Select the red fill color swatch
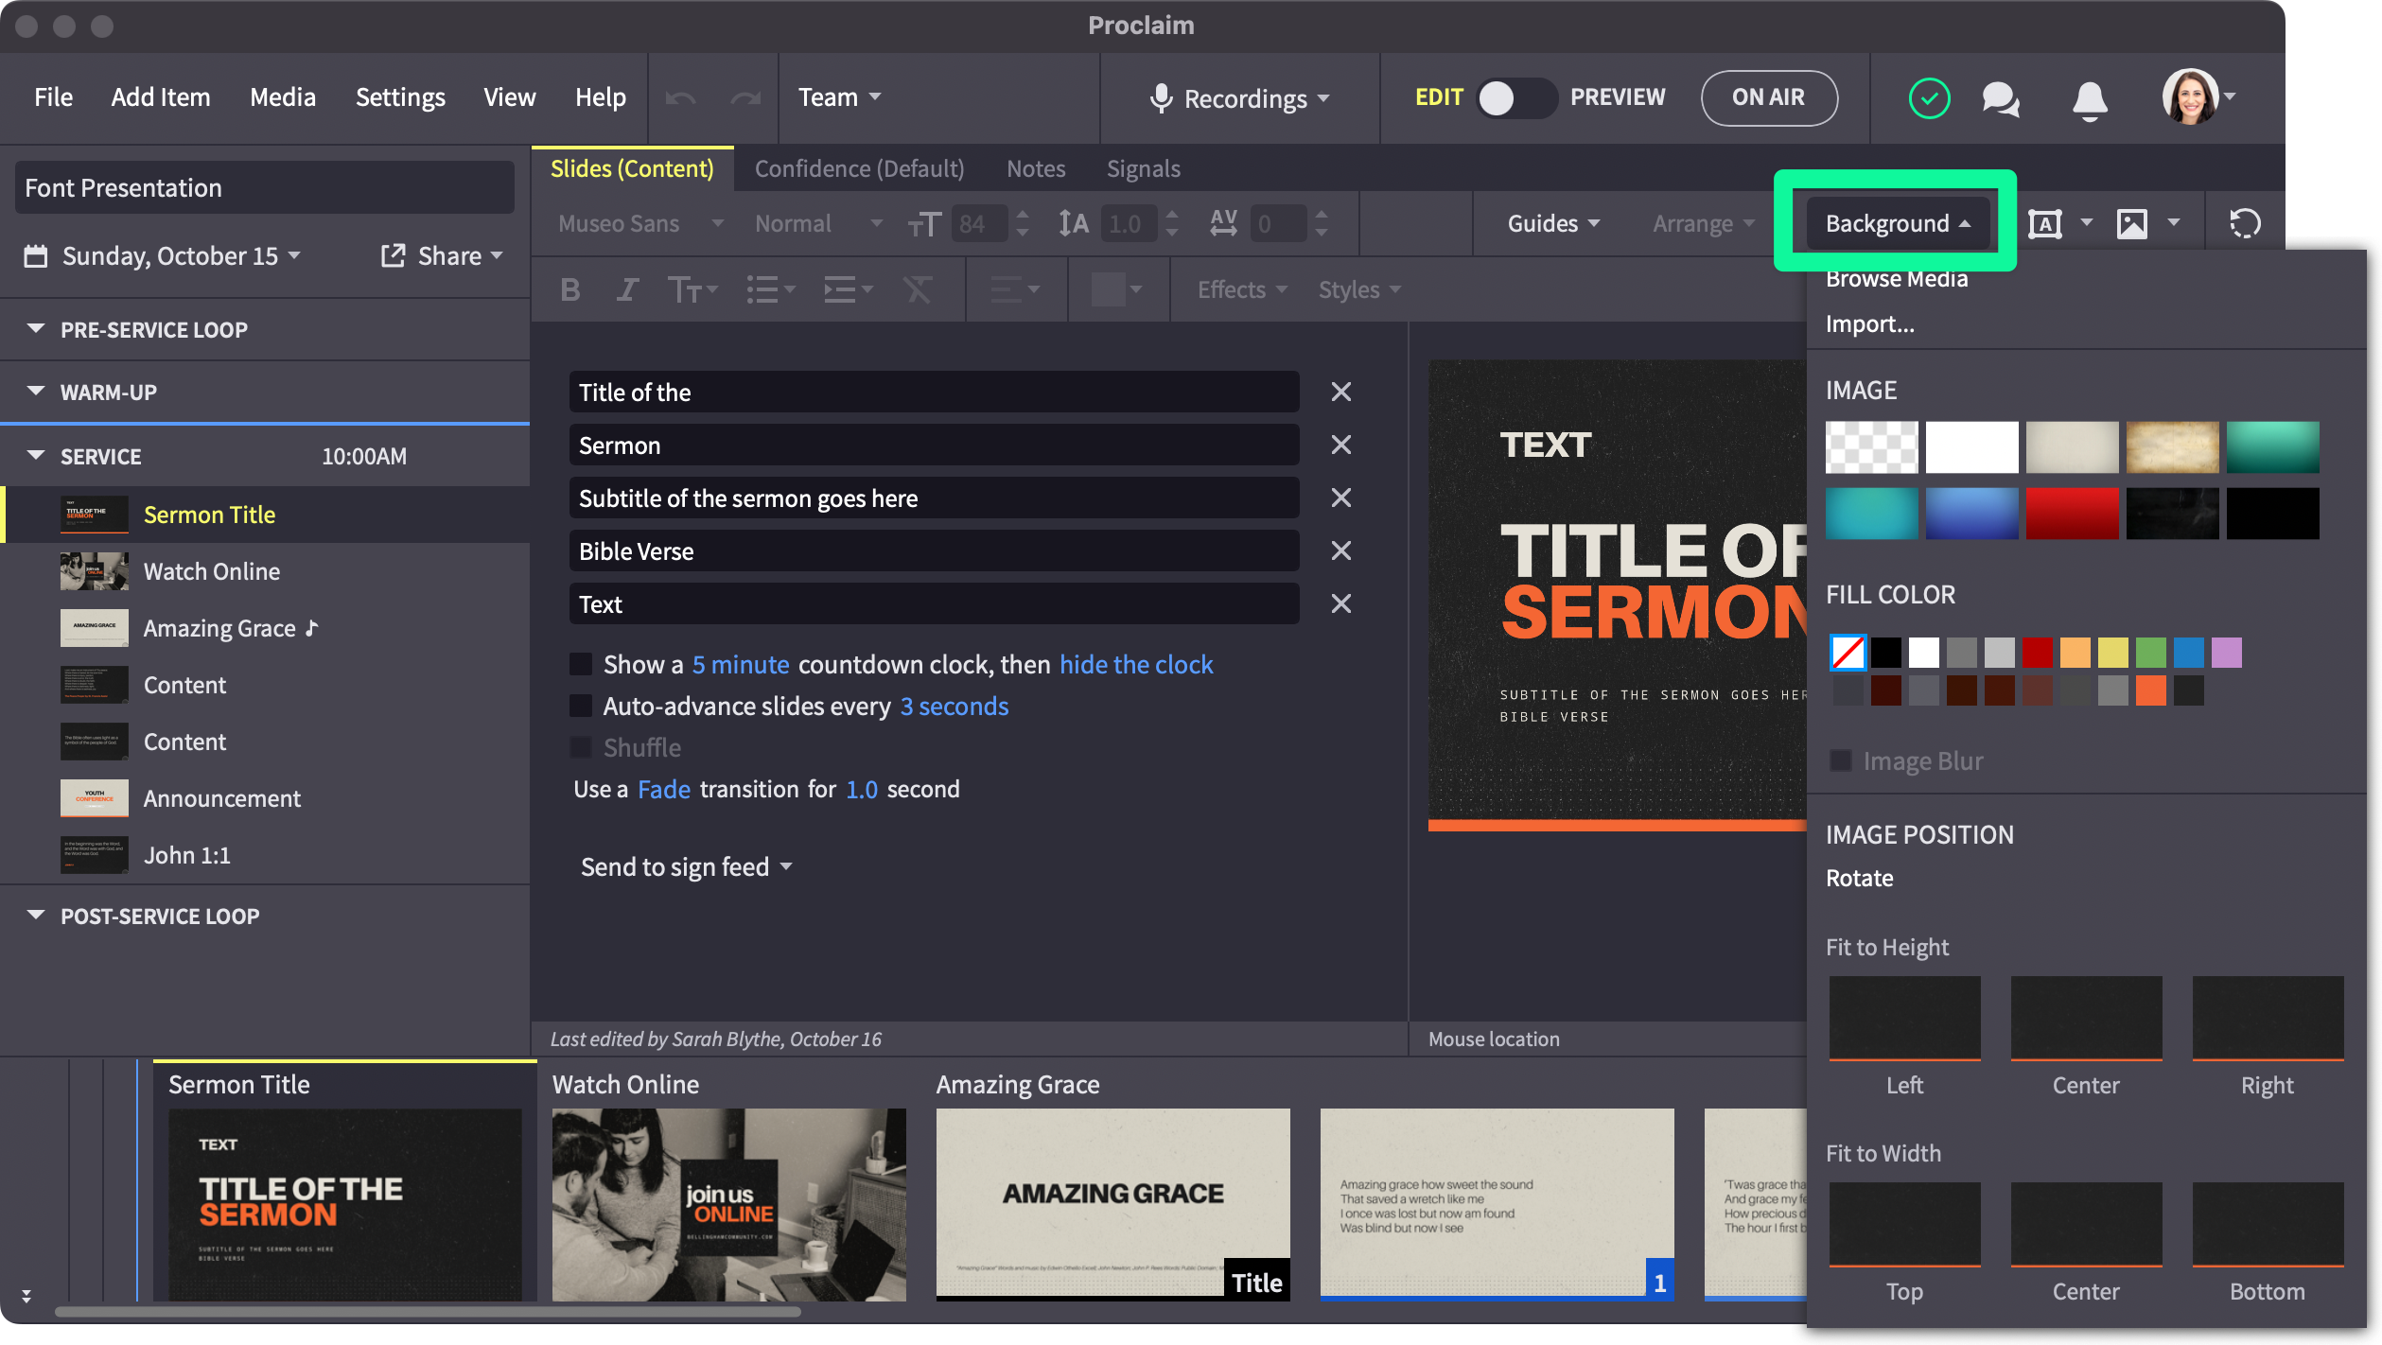2382x1345 pixels. click(2037, 652)
